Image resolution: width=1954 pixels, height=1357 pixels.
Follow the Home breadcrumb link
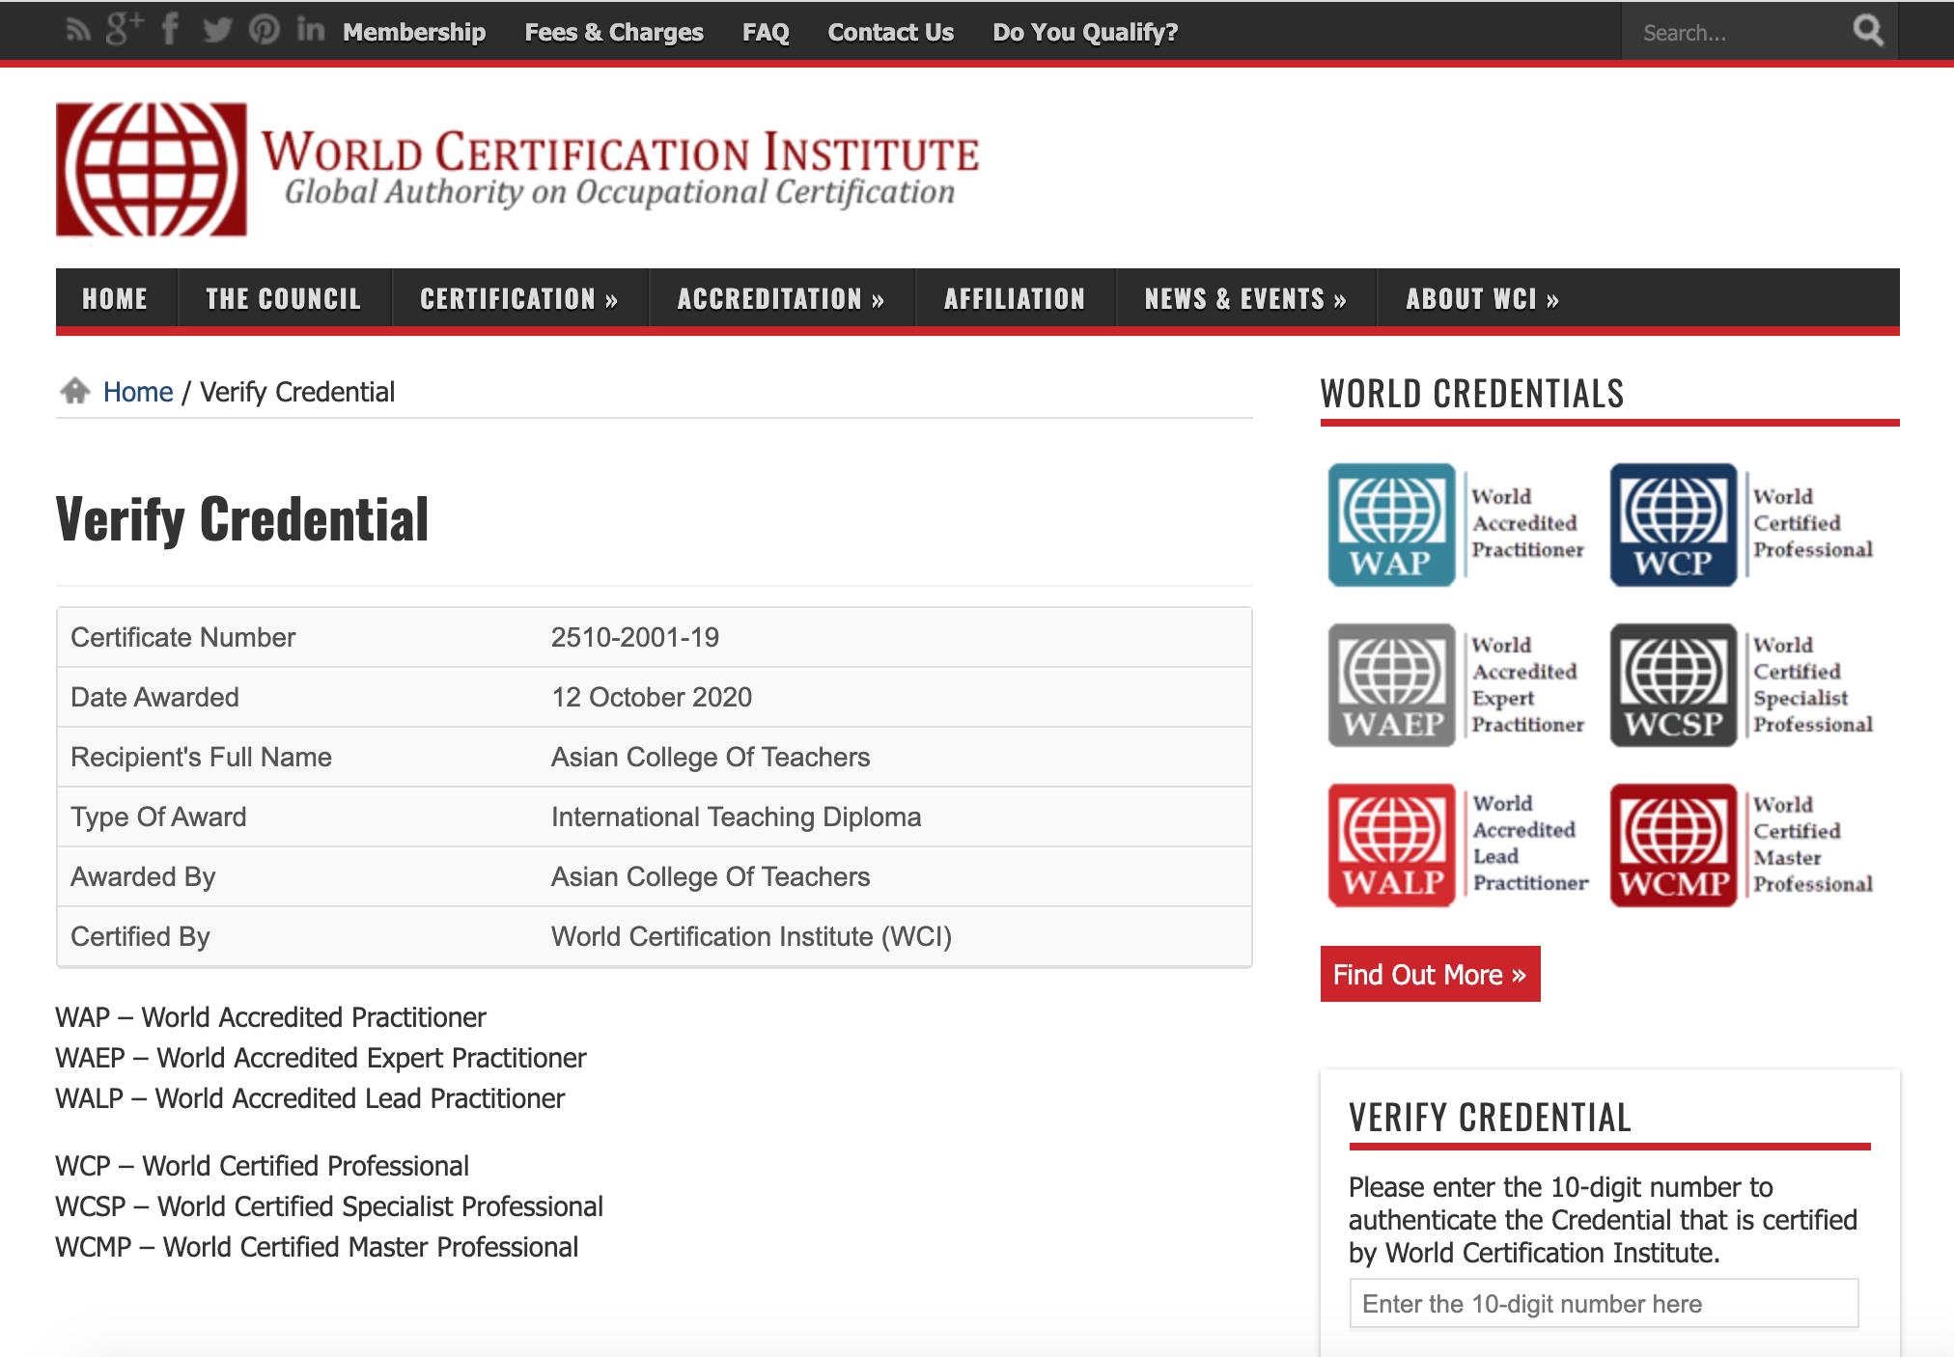coord(138,392)
